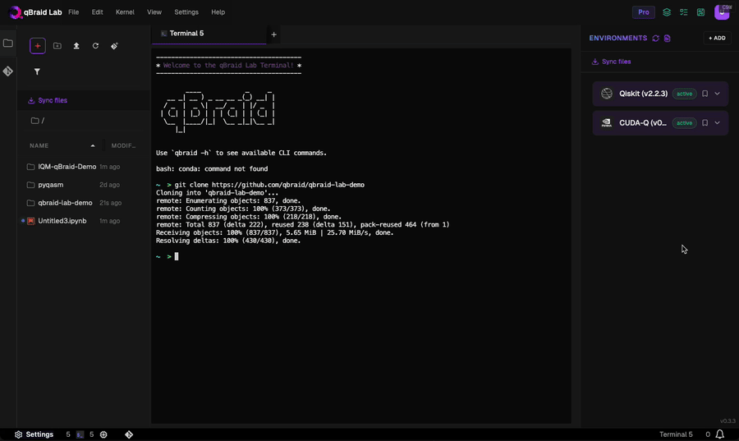Image resolution: width=739 pixels, height=441 pixels.
Task: Refresh the Environments list
Action: [x=655, y=38]
